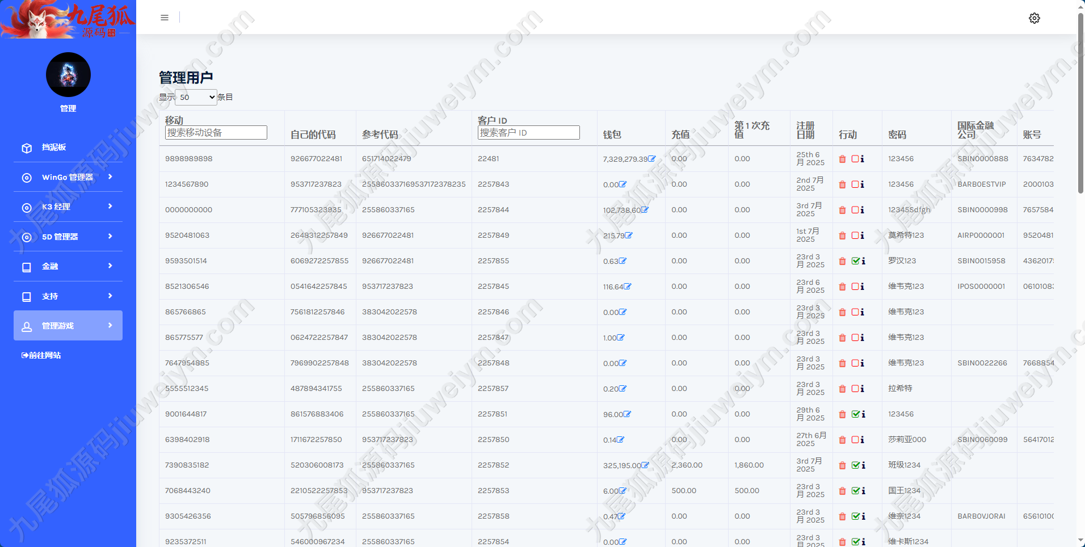Open info icon for customer 2257851
1085x547 pixels.
(x=864, y=414)
